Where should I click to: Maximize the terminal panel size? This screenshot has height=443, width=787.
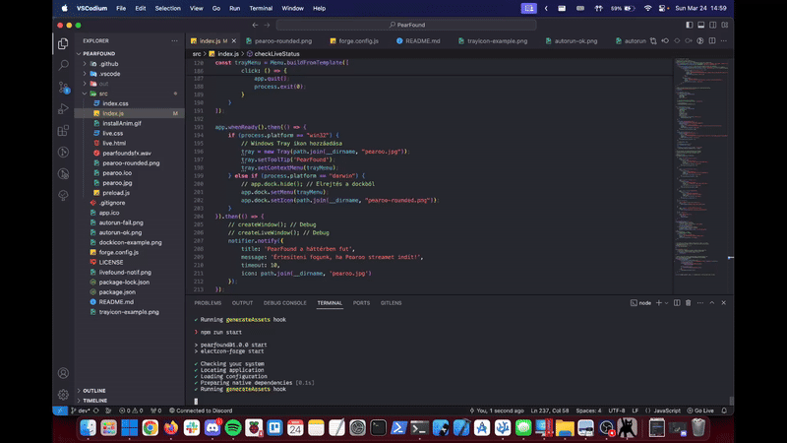pyautogui.click(x=711, y=303)
